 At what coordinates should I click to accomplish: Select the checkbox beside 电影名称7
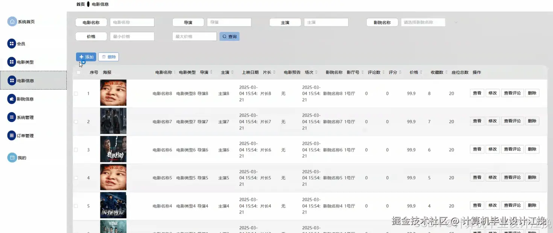click(x=76, y=121)
